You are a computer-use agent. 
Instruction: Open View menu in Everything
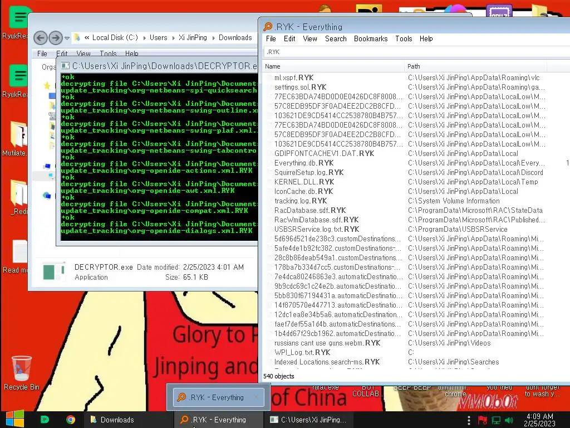point(309,38)
